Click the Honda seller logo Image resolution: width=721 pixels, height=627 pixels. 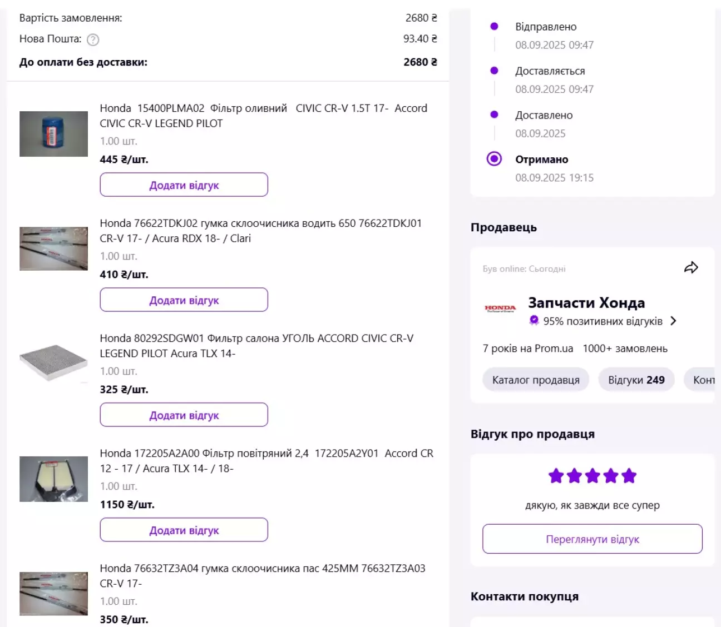(500, 308)
